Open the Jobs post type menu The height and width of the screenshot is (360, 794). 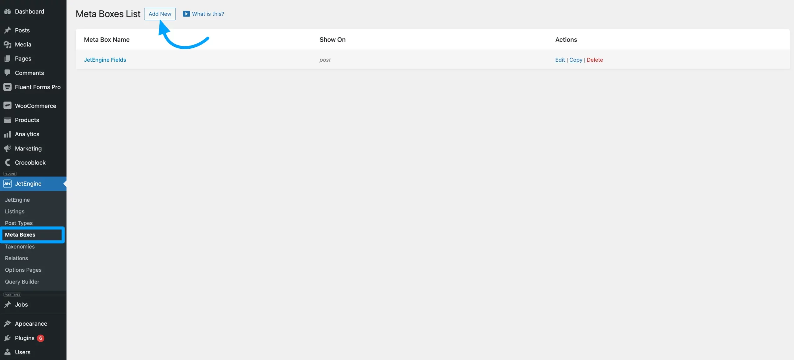pyautogui.click(x=21, y=305)
